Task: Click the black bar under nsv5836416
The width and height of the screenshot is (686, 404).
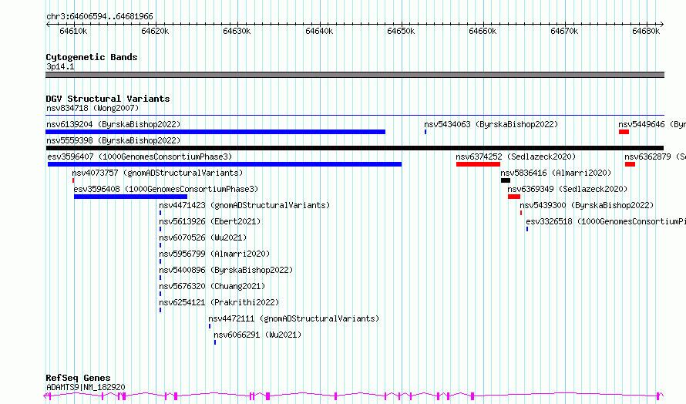Action: pyautogui.click(x=506, y=180)
